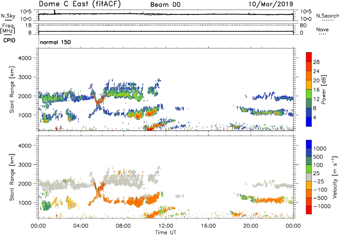Click the date "10/Mar/2019"
Viewport: 339px width, 235px height.
(x=271, y=4)
